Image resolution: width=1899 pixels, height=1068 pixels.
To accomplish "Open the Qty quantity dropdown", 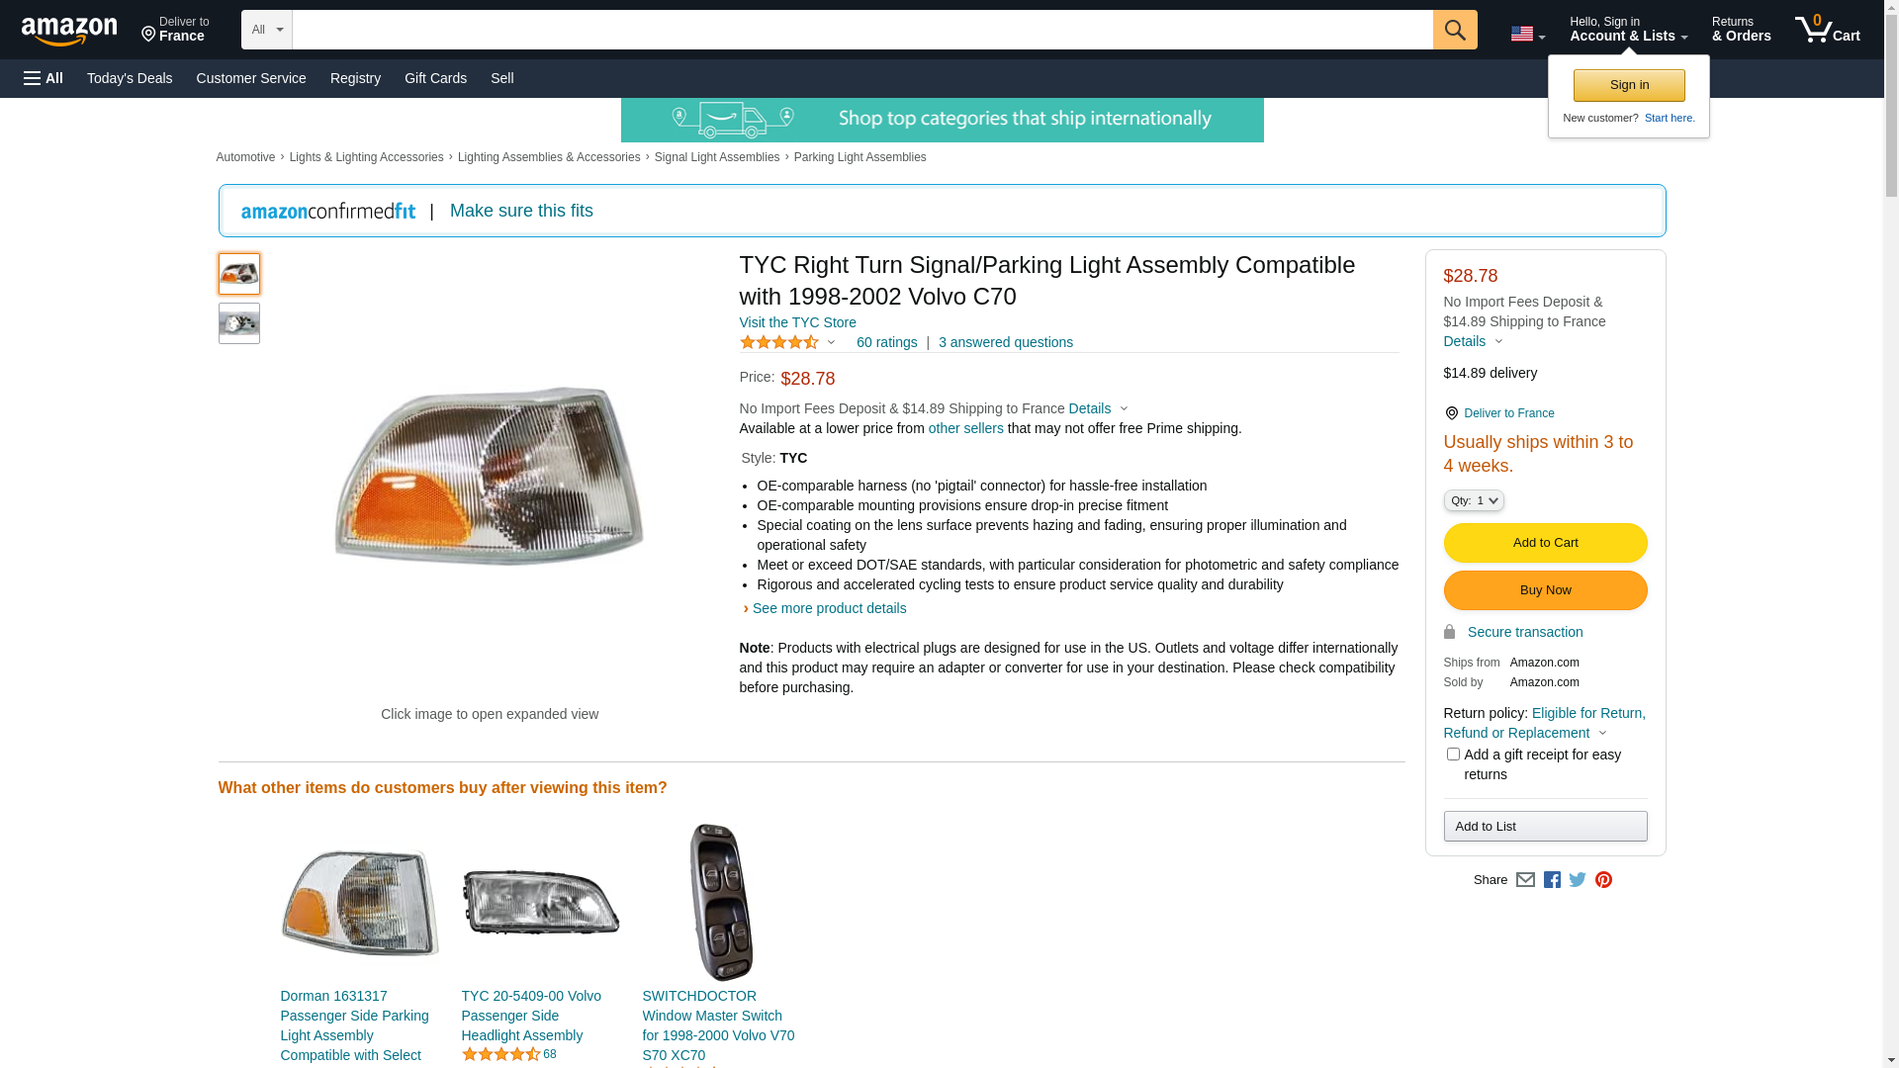I will tap(1473, 500).
